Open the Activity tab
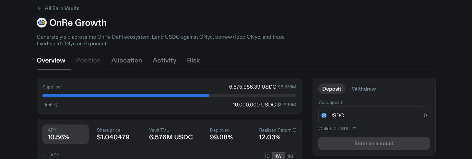 pos(164,60)
